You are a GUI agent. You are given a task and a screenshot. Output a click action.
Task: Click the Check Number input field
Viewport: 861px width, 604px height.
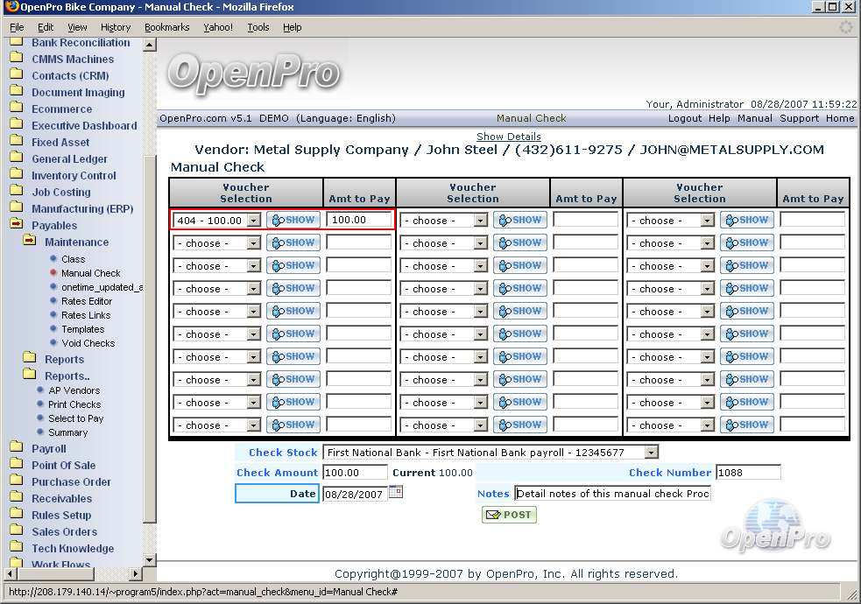(747, 473)
